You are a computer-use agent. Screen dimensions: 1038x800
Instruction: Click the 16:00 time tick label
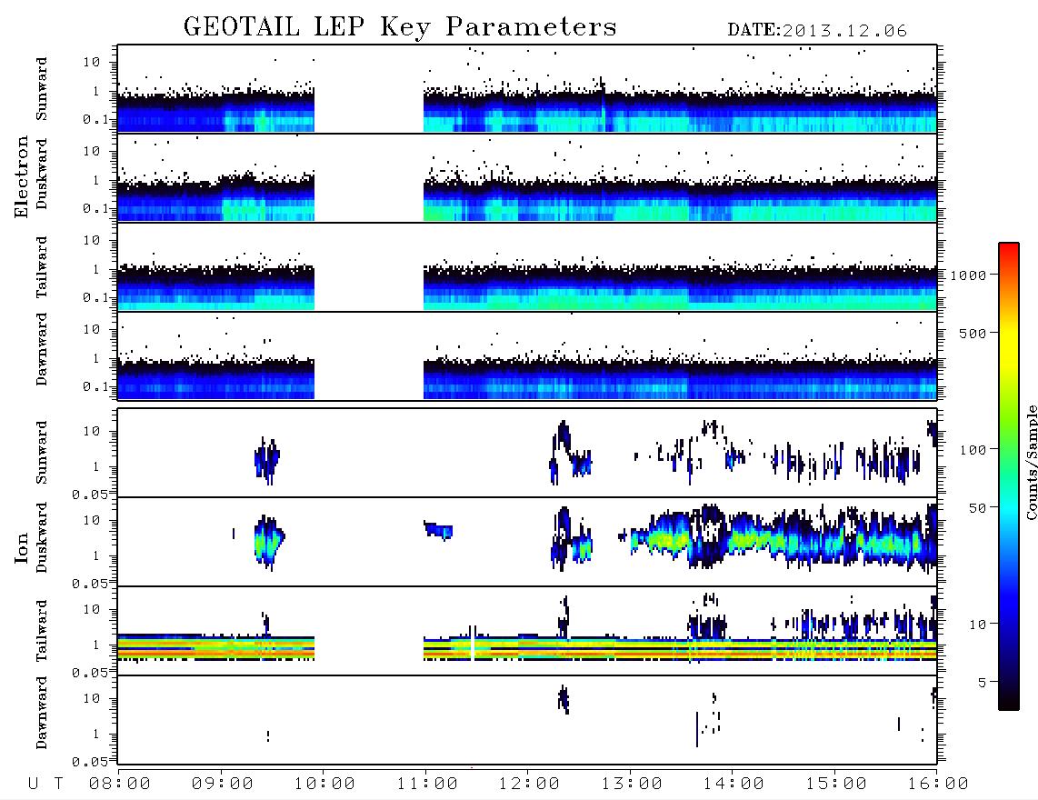pos(938,785)
